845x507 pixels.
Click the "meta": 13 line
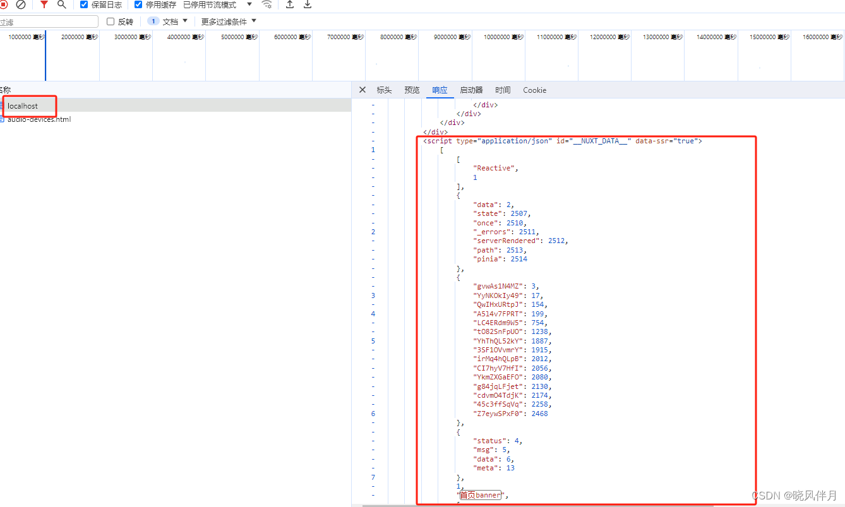coord(494,468)
